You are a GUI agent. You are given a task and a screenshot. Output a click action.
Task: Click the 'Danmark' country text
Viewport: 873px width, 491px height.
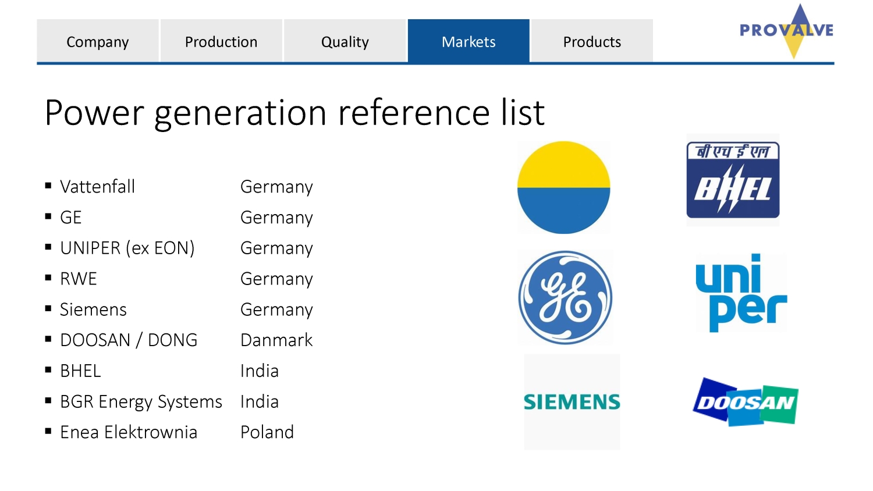tap(276, 340)
